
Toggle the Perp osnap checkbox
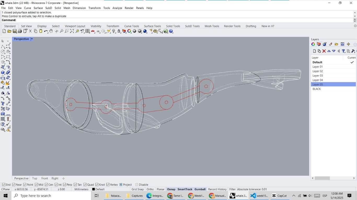pyautogui.click(x=65, y=185)
